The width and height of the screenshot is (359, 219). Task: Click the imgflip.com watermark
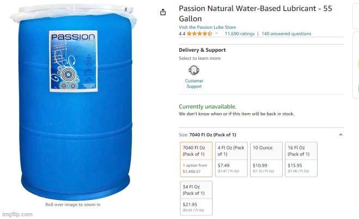coord(17,214)
